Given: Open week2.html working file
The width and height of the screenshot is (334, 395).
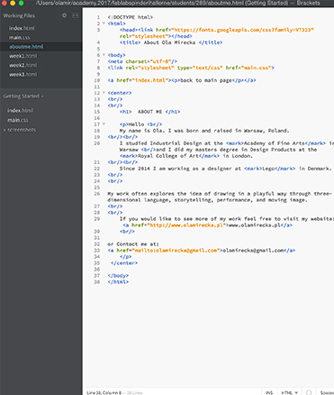Looking at the screenshot, I should click(23, 65).
